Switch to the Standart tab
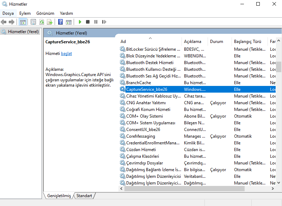 [x=84, y=196]
